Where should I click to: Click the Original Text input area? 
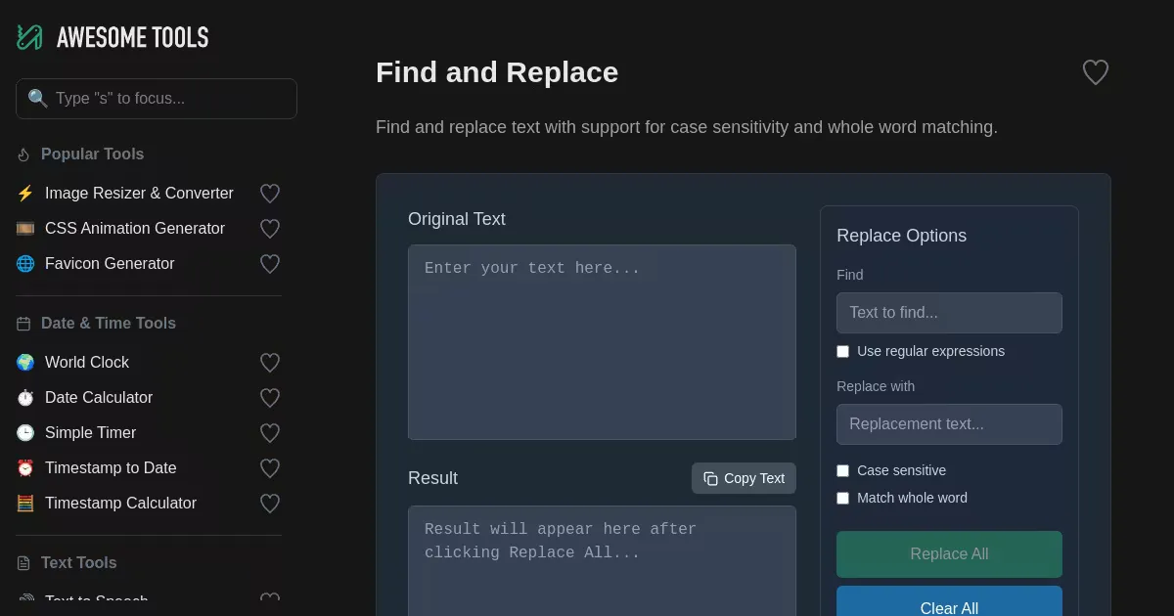(x=602, y=342)
